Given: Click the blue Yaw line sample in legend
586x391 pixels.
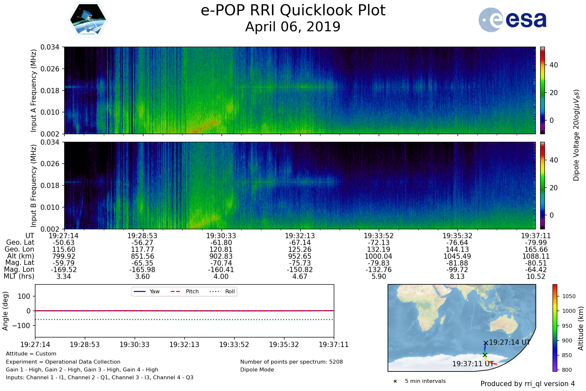Looking at the screenshot, I should coord(139,291).
